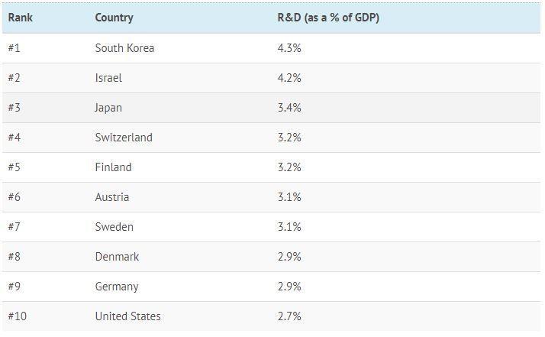Click on Germany in the table
Screen dimensions: 545x337
pos(117,287)
